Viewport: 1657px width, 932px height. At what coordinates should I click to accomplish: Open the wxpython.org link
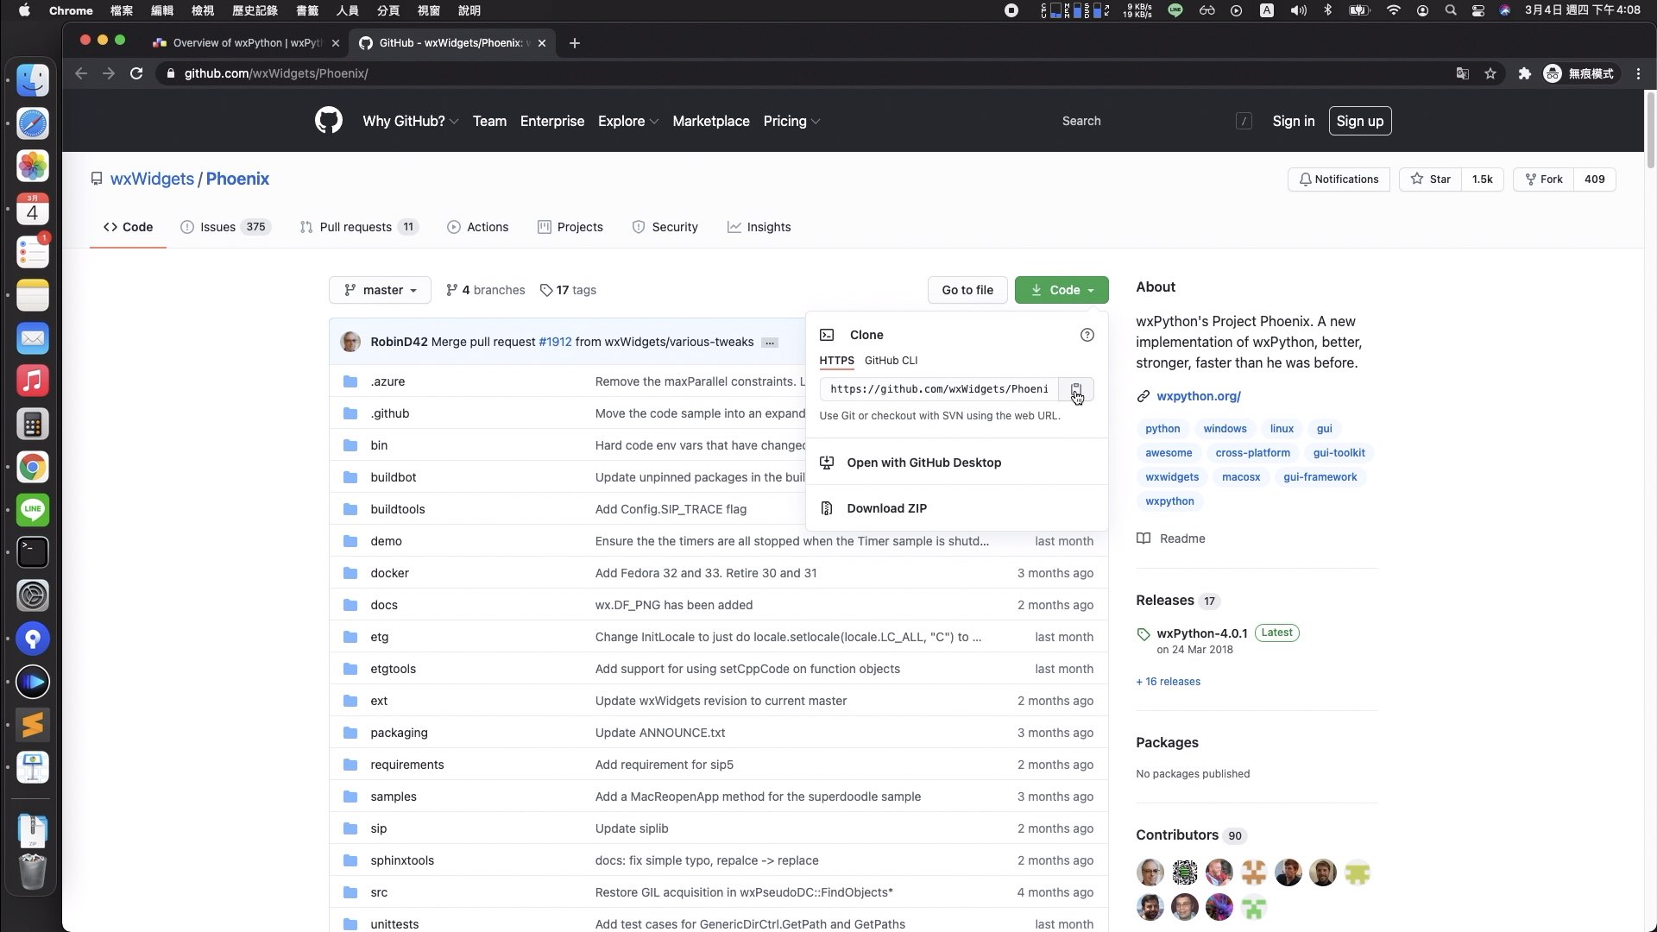(1198, 396)
